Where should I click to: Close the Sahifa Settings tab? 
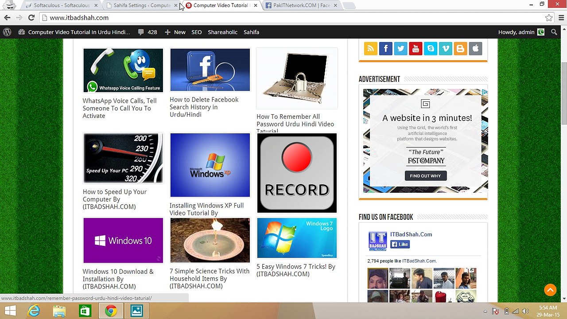pos(176,5)
